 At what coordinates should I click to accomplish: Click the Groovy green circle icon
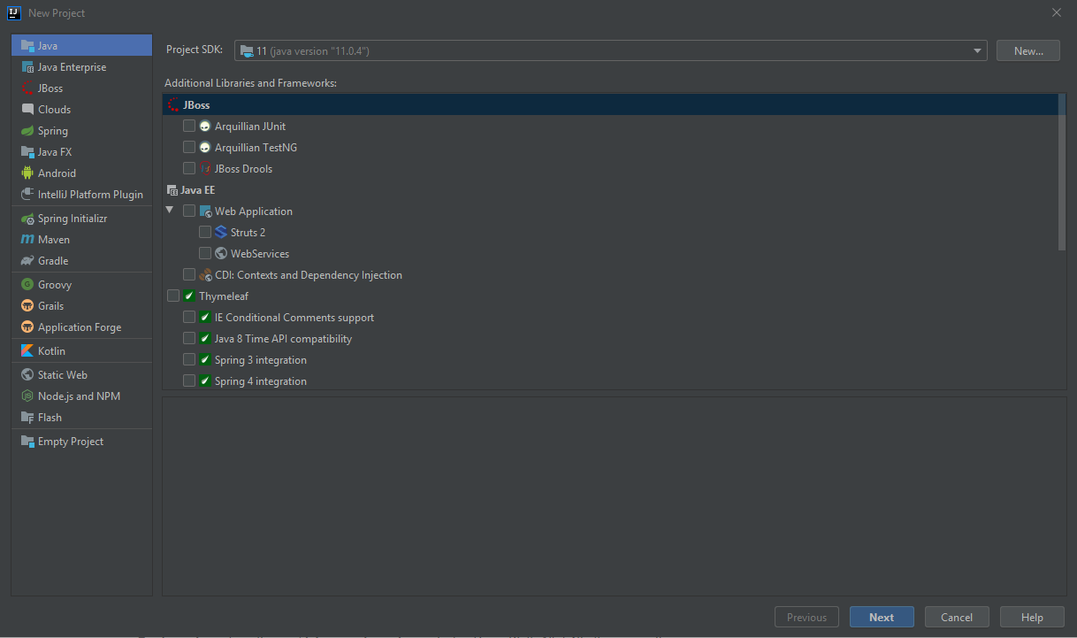tap(27, 285)
